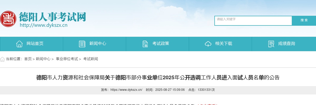
Task: Click the red seal logo icon
Action: point(8,19)
